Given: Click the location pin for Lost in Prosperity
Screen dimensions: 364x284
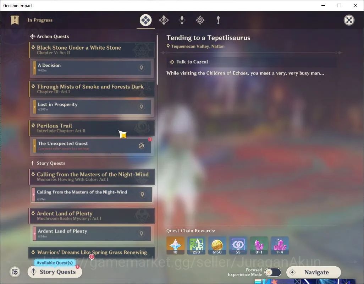Looking at the screenshot, I should point(141,106).
